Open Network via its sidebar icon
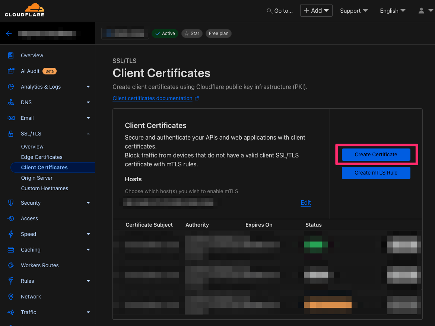Viewport: 435px width, 326px height. 12,296
